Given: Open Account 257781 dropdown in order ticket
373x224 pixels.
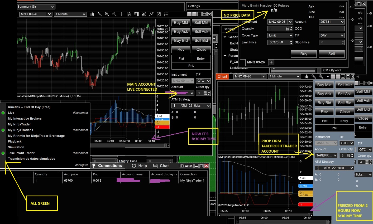Looking at the screenshot, I should [332, 22].
